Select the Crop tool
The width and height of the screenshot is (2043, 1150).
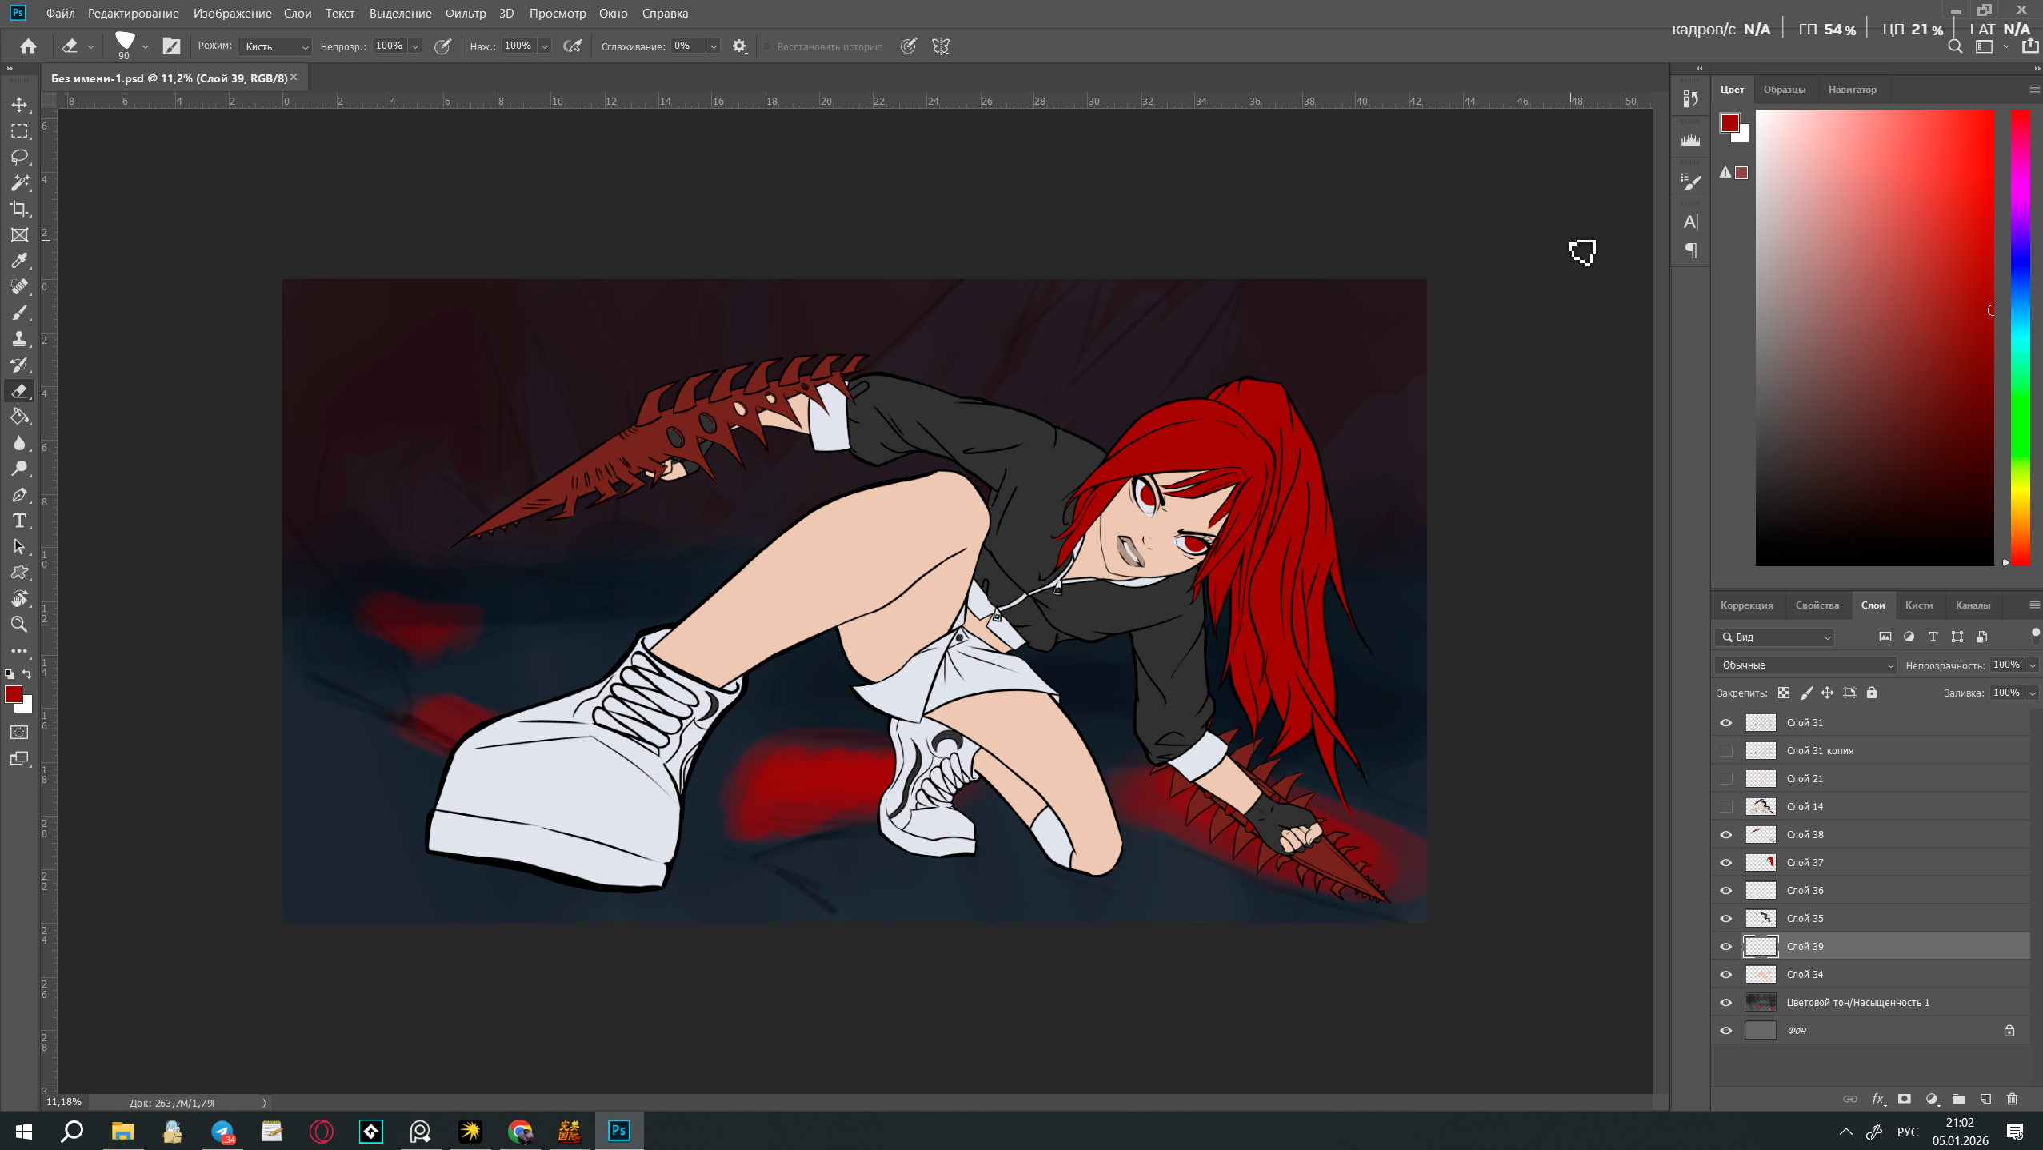pos(19,209)
